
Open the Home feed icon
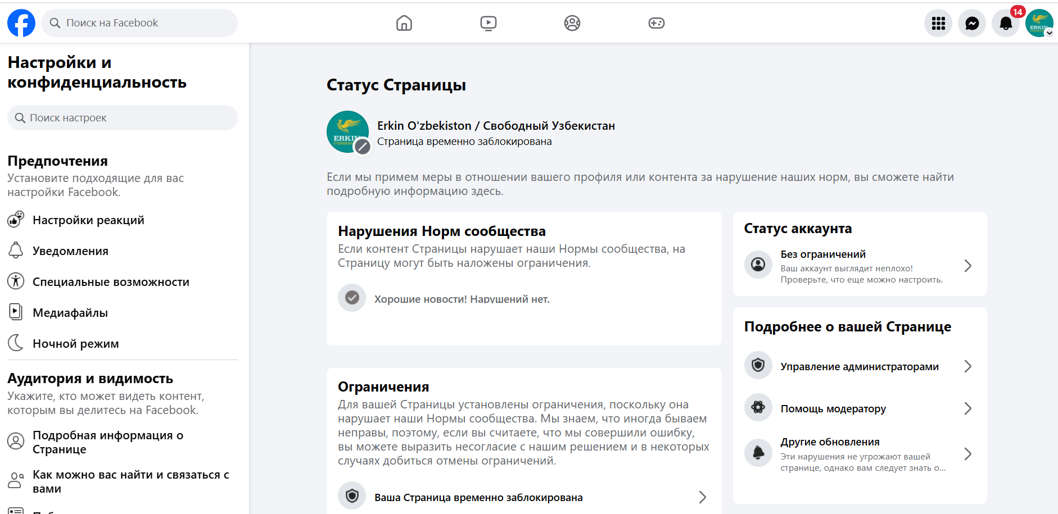click(404, 23)
